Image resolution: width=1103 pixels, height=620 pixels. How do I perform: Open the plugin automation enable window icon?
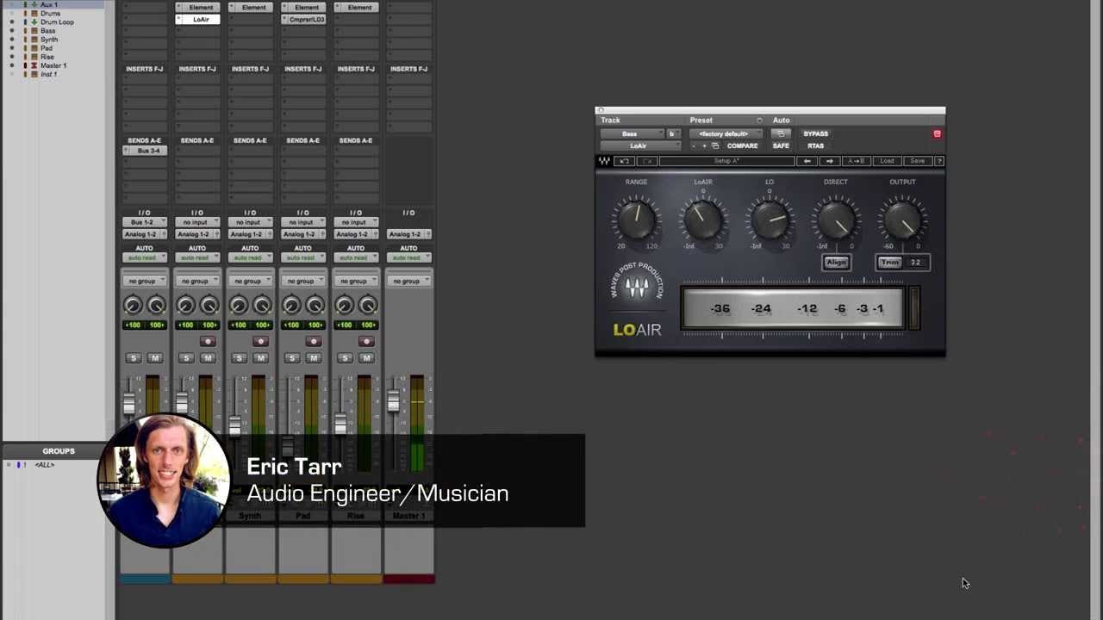pyautogui.click(x=781, y=133)
